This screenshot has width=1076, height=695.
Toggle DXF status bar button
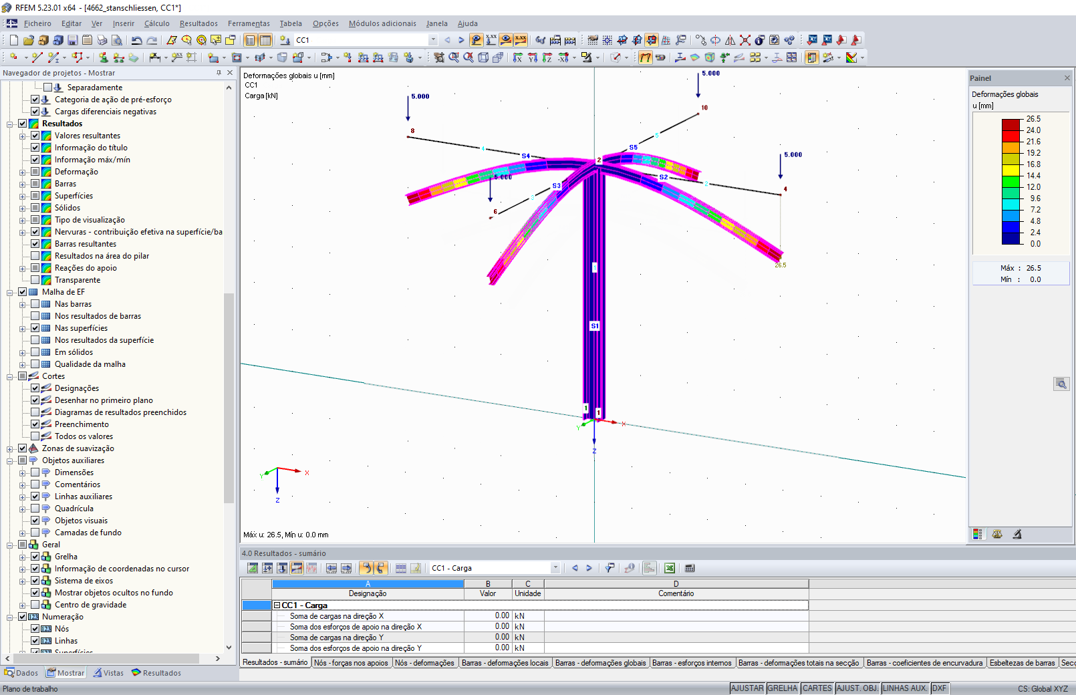tap(939, 688)
